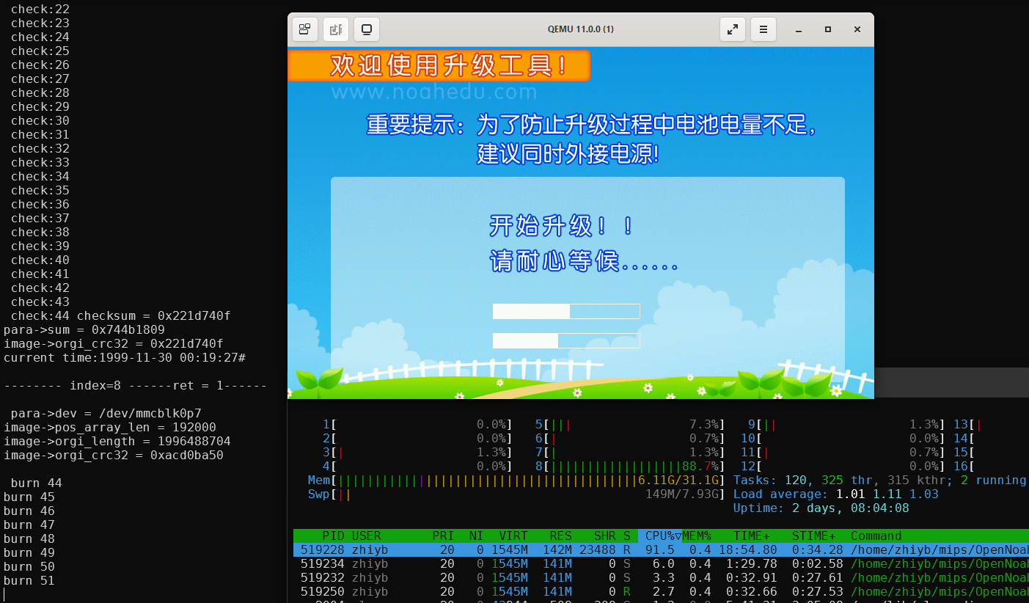Sort htop by the TIME+ column header
1029x603 pixels.
tap(751, 536)
